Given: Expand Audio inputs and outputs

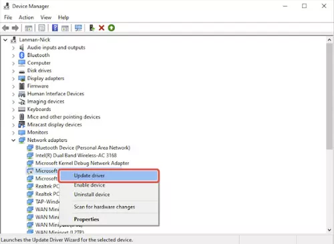Looking at the screenshot, I should click(x=13, y=47).
